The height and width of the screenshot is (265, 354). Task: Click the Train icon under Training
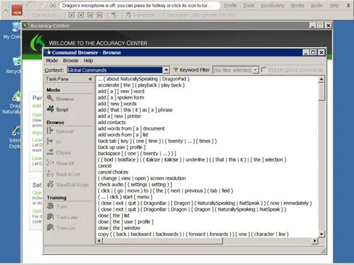pos(50,206)
